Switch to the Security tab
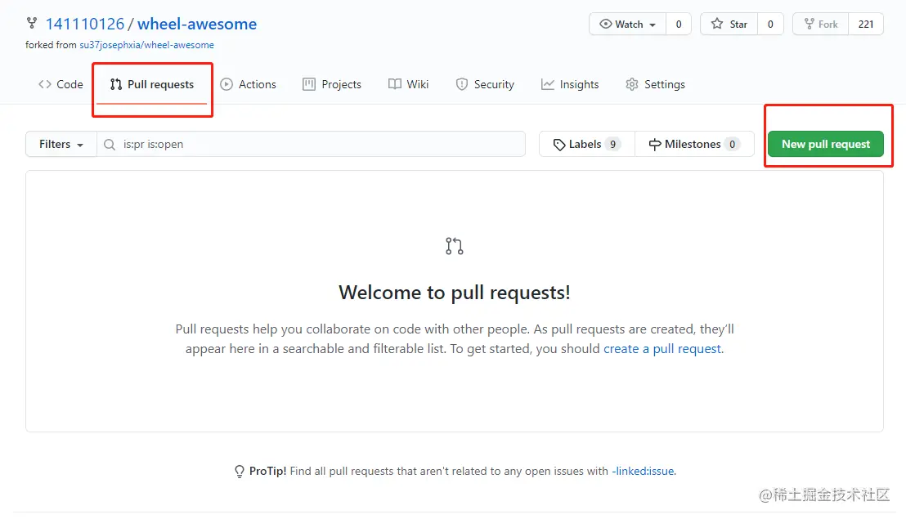 click(x=485, y=84)
